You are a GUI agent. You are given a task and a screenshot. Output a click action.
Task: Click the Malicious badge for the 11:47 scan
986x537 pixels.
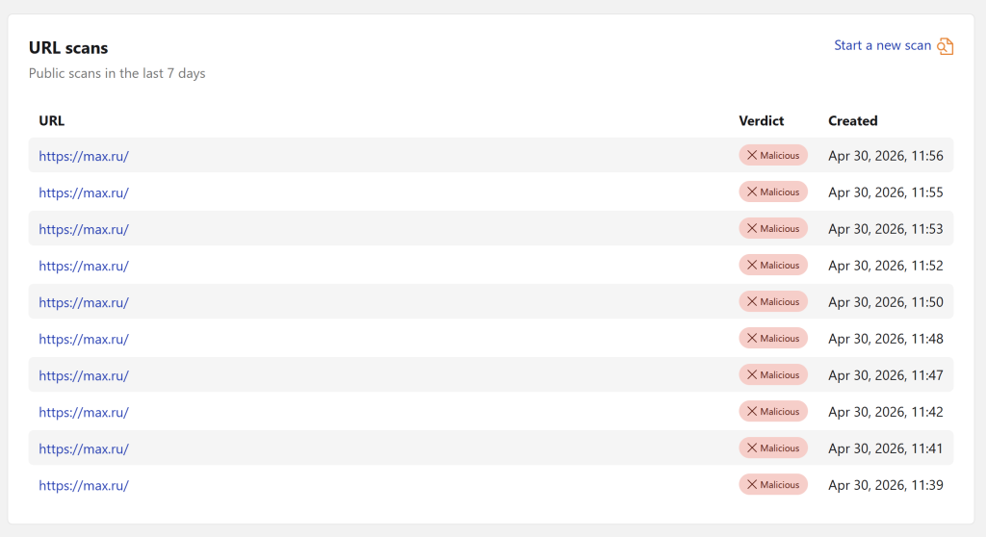(x=773, y=374)
